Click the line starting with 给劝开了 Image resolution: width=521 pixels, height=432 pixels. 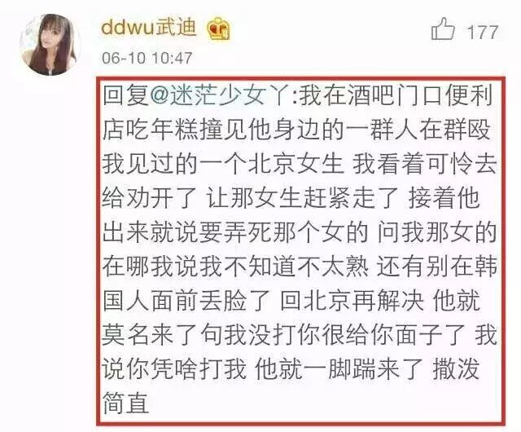tap(291, 199)
